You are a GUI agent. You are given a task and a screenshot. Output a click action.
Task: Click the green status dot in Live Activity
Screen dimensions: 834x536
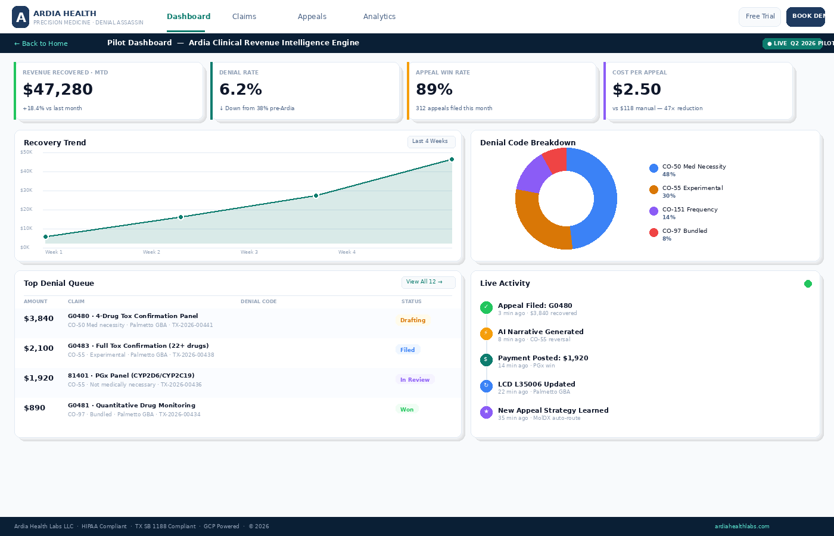(x=808, y=284)
